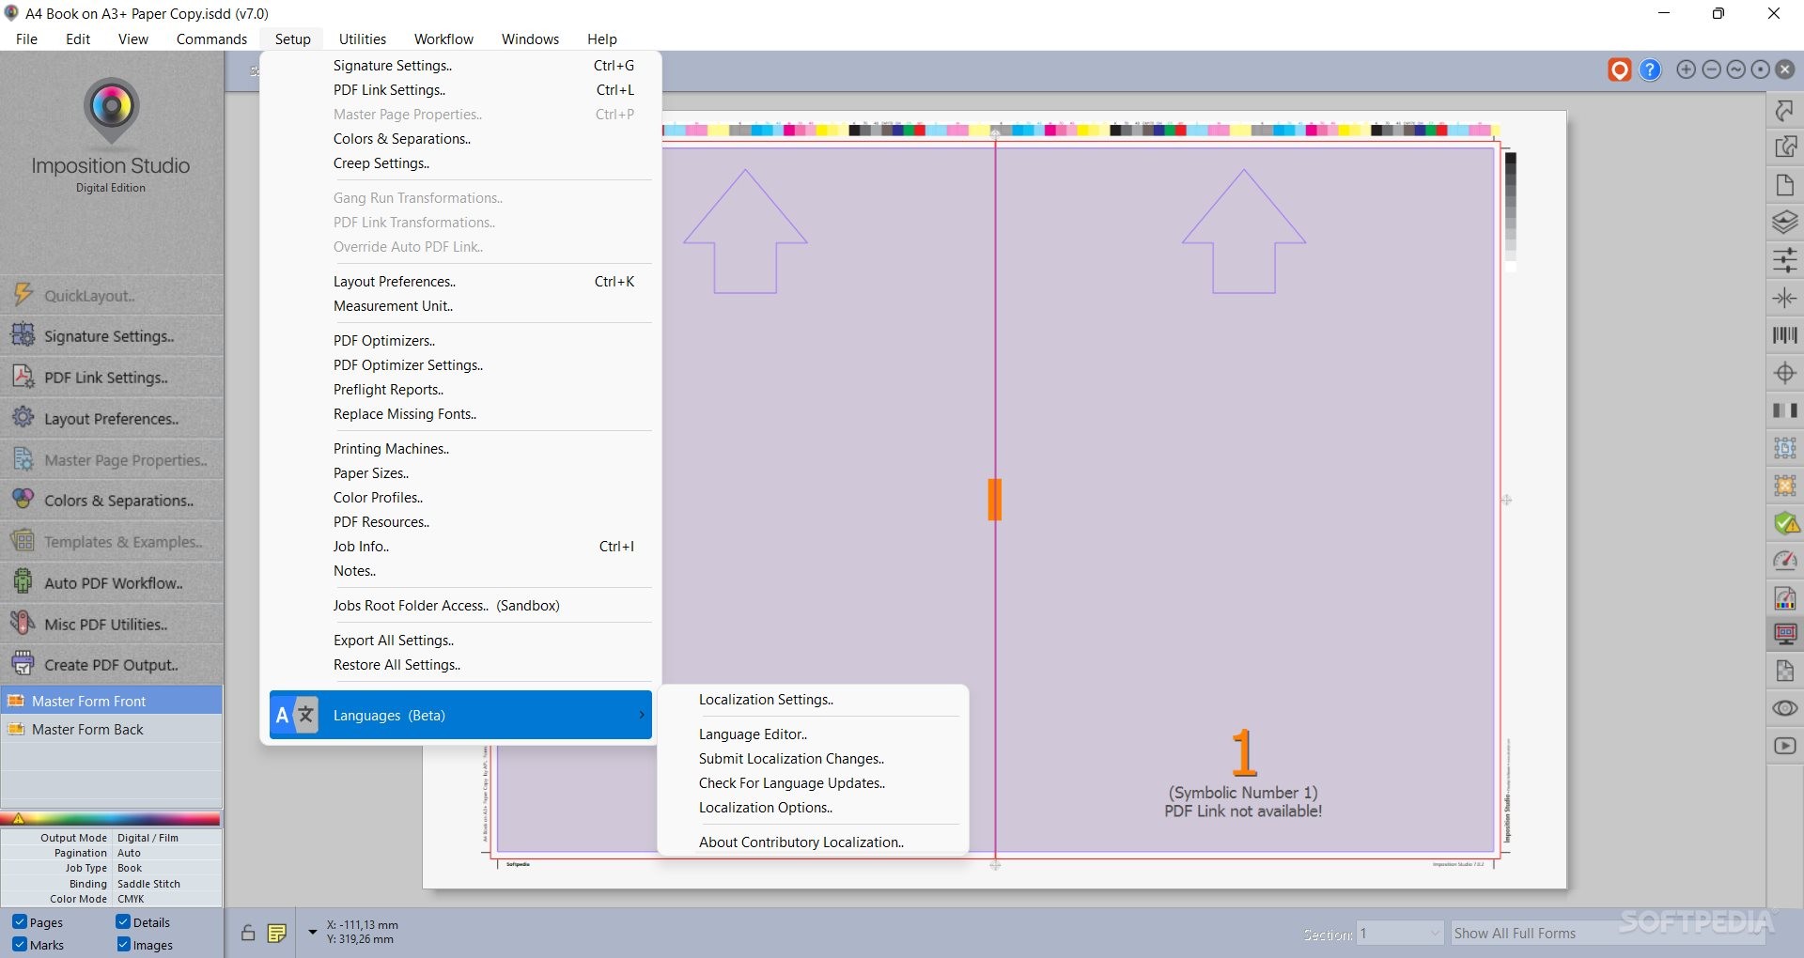Image resolution: width=1804 pixels, height=958 pixels.
Task: Click the Saddle Stitch binding value
Action: [x=148, y=884]
